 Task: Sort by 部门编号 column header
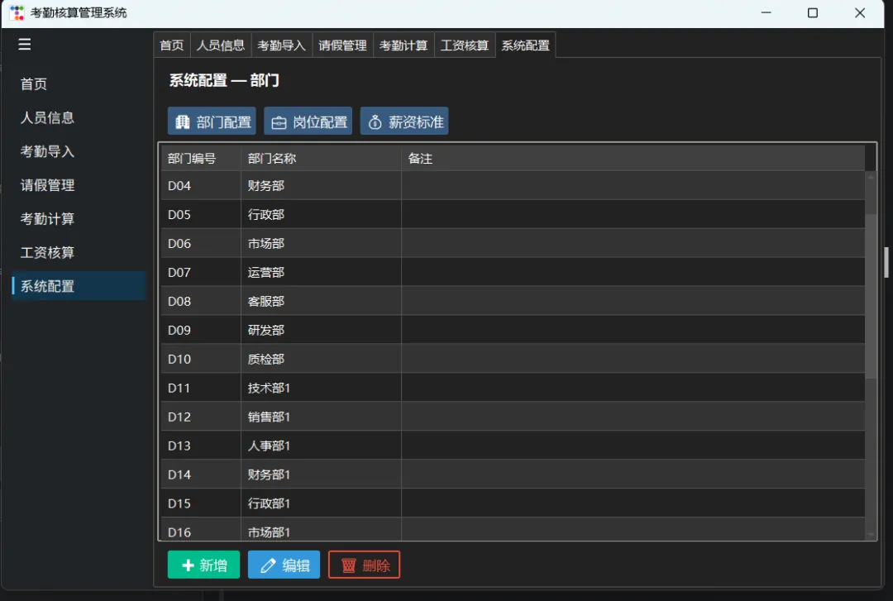pyautogui.click(x=201, y=159)
